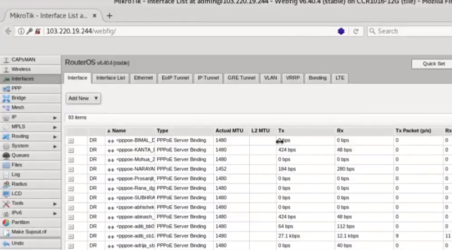Image resolution: width=452 pixels, height=250 pixels.
Task: Click the blue hexagon extension icon
Action: point(341,31)
